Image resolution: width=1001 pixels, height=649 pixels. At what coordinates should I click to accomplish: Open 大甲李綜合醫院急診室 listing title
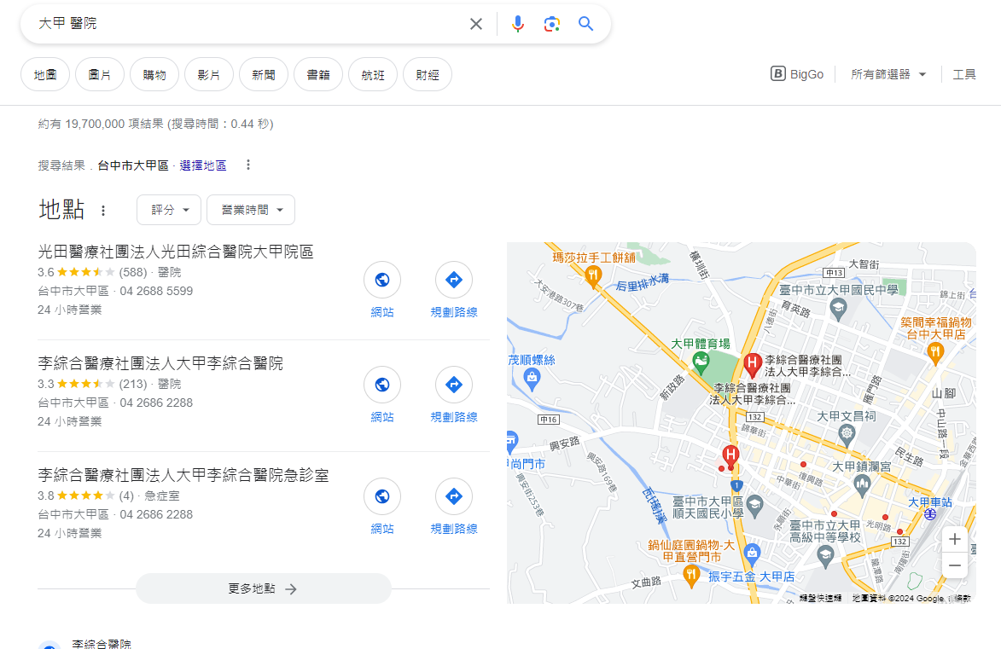(183, 475)
